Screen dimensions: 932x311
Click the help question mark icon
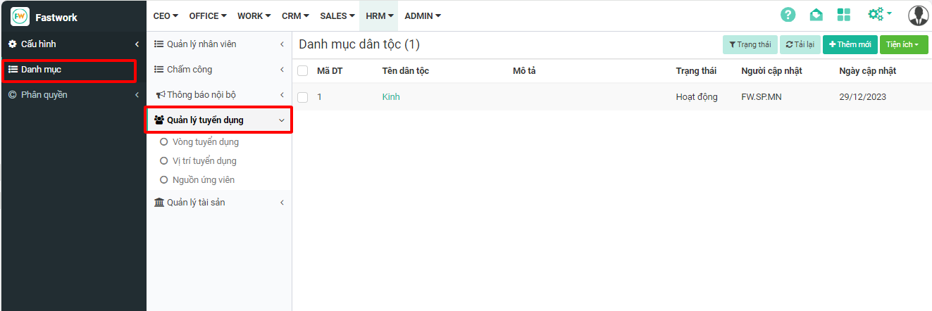click(x=788, y=15)
